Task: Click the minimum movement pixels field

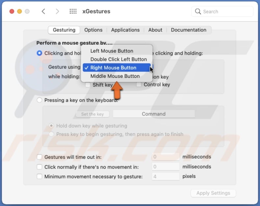Action: (166, 176)
